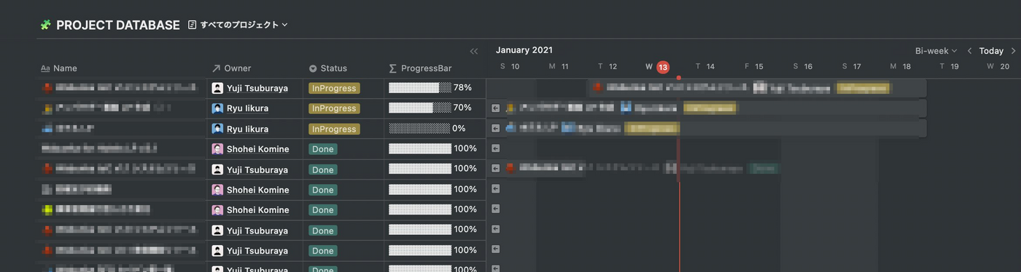
Task: Click InProgress tag for 0% row
Action: coord(334,129)
